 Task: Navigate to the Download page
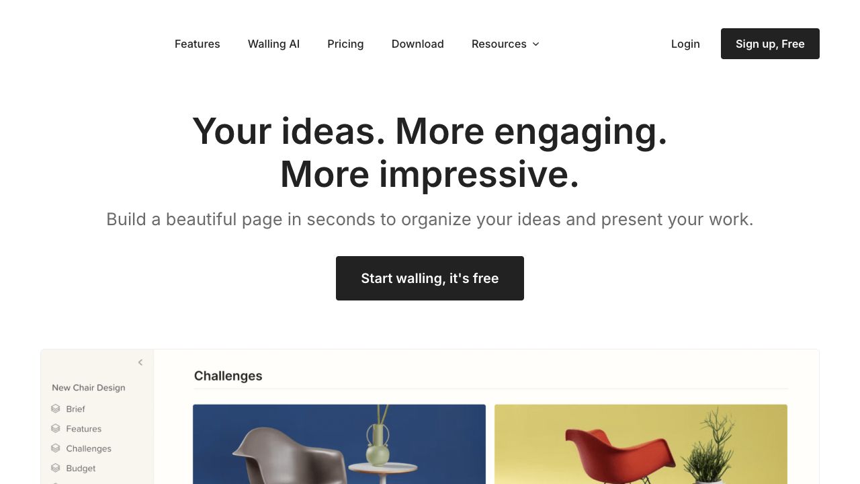coord(417,44)
